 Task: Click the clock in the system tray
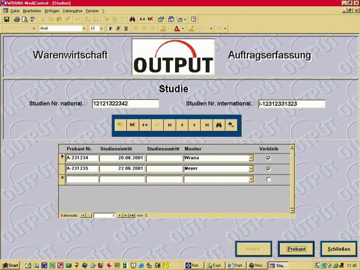click(x=351, y=265)
